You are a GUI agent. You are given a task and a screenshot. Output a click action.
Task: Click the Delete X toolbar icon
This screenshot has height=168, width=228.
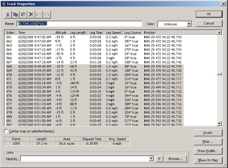click(31, 14)
